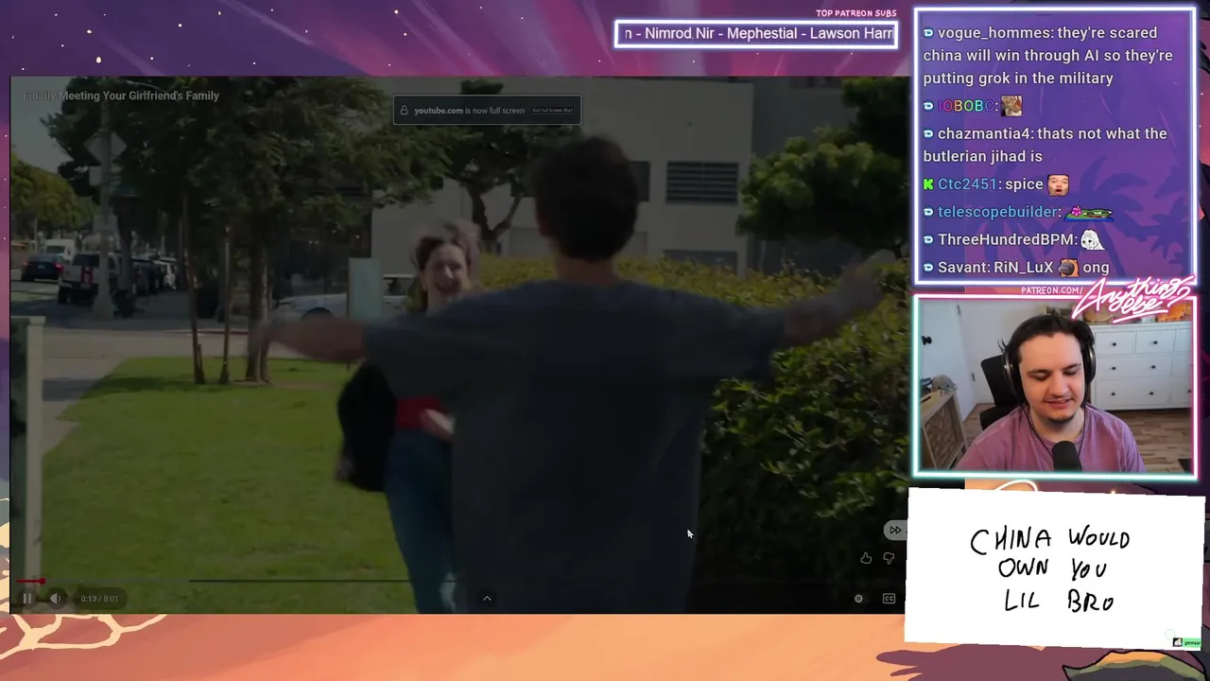Click Exit Full Screen (Esc) button

[x=552, y=111]
